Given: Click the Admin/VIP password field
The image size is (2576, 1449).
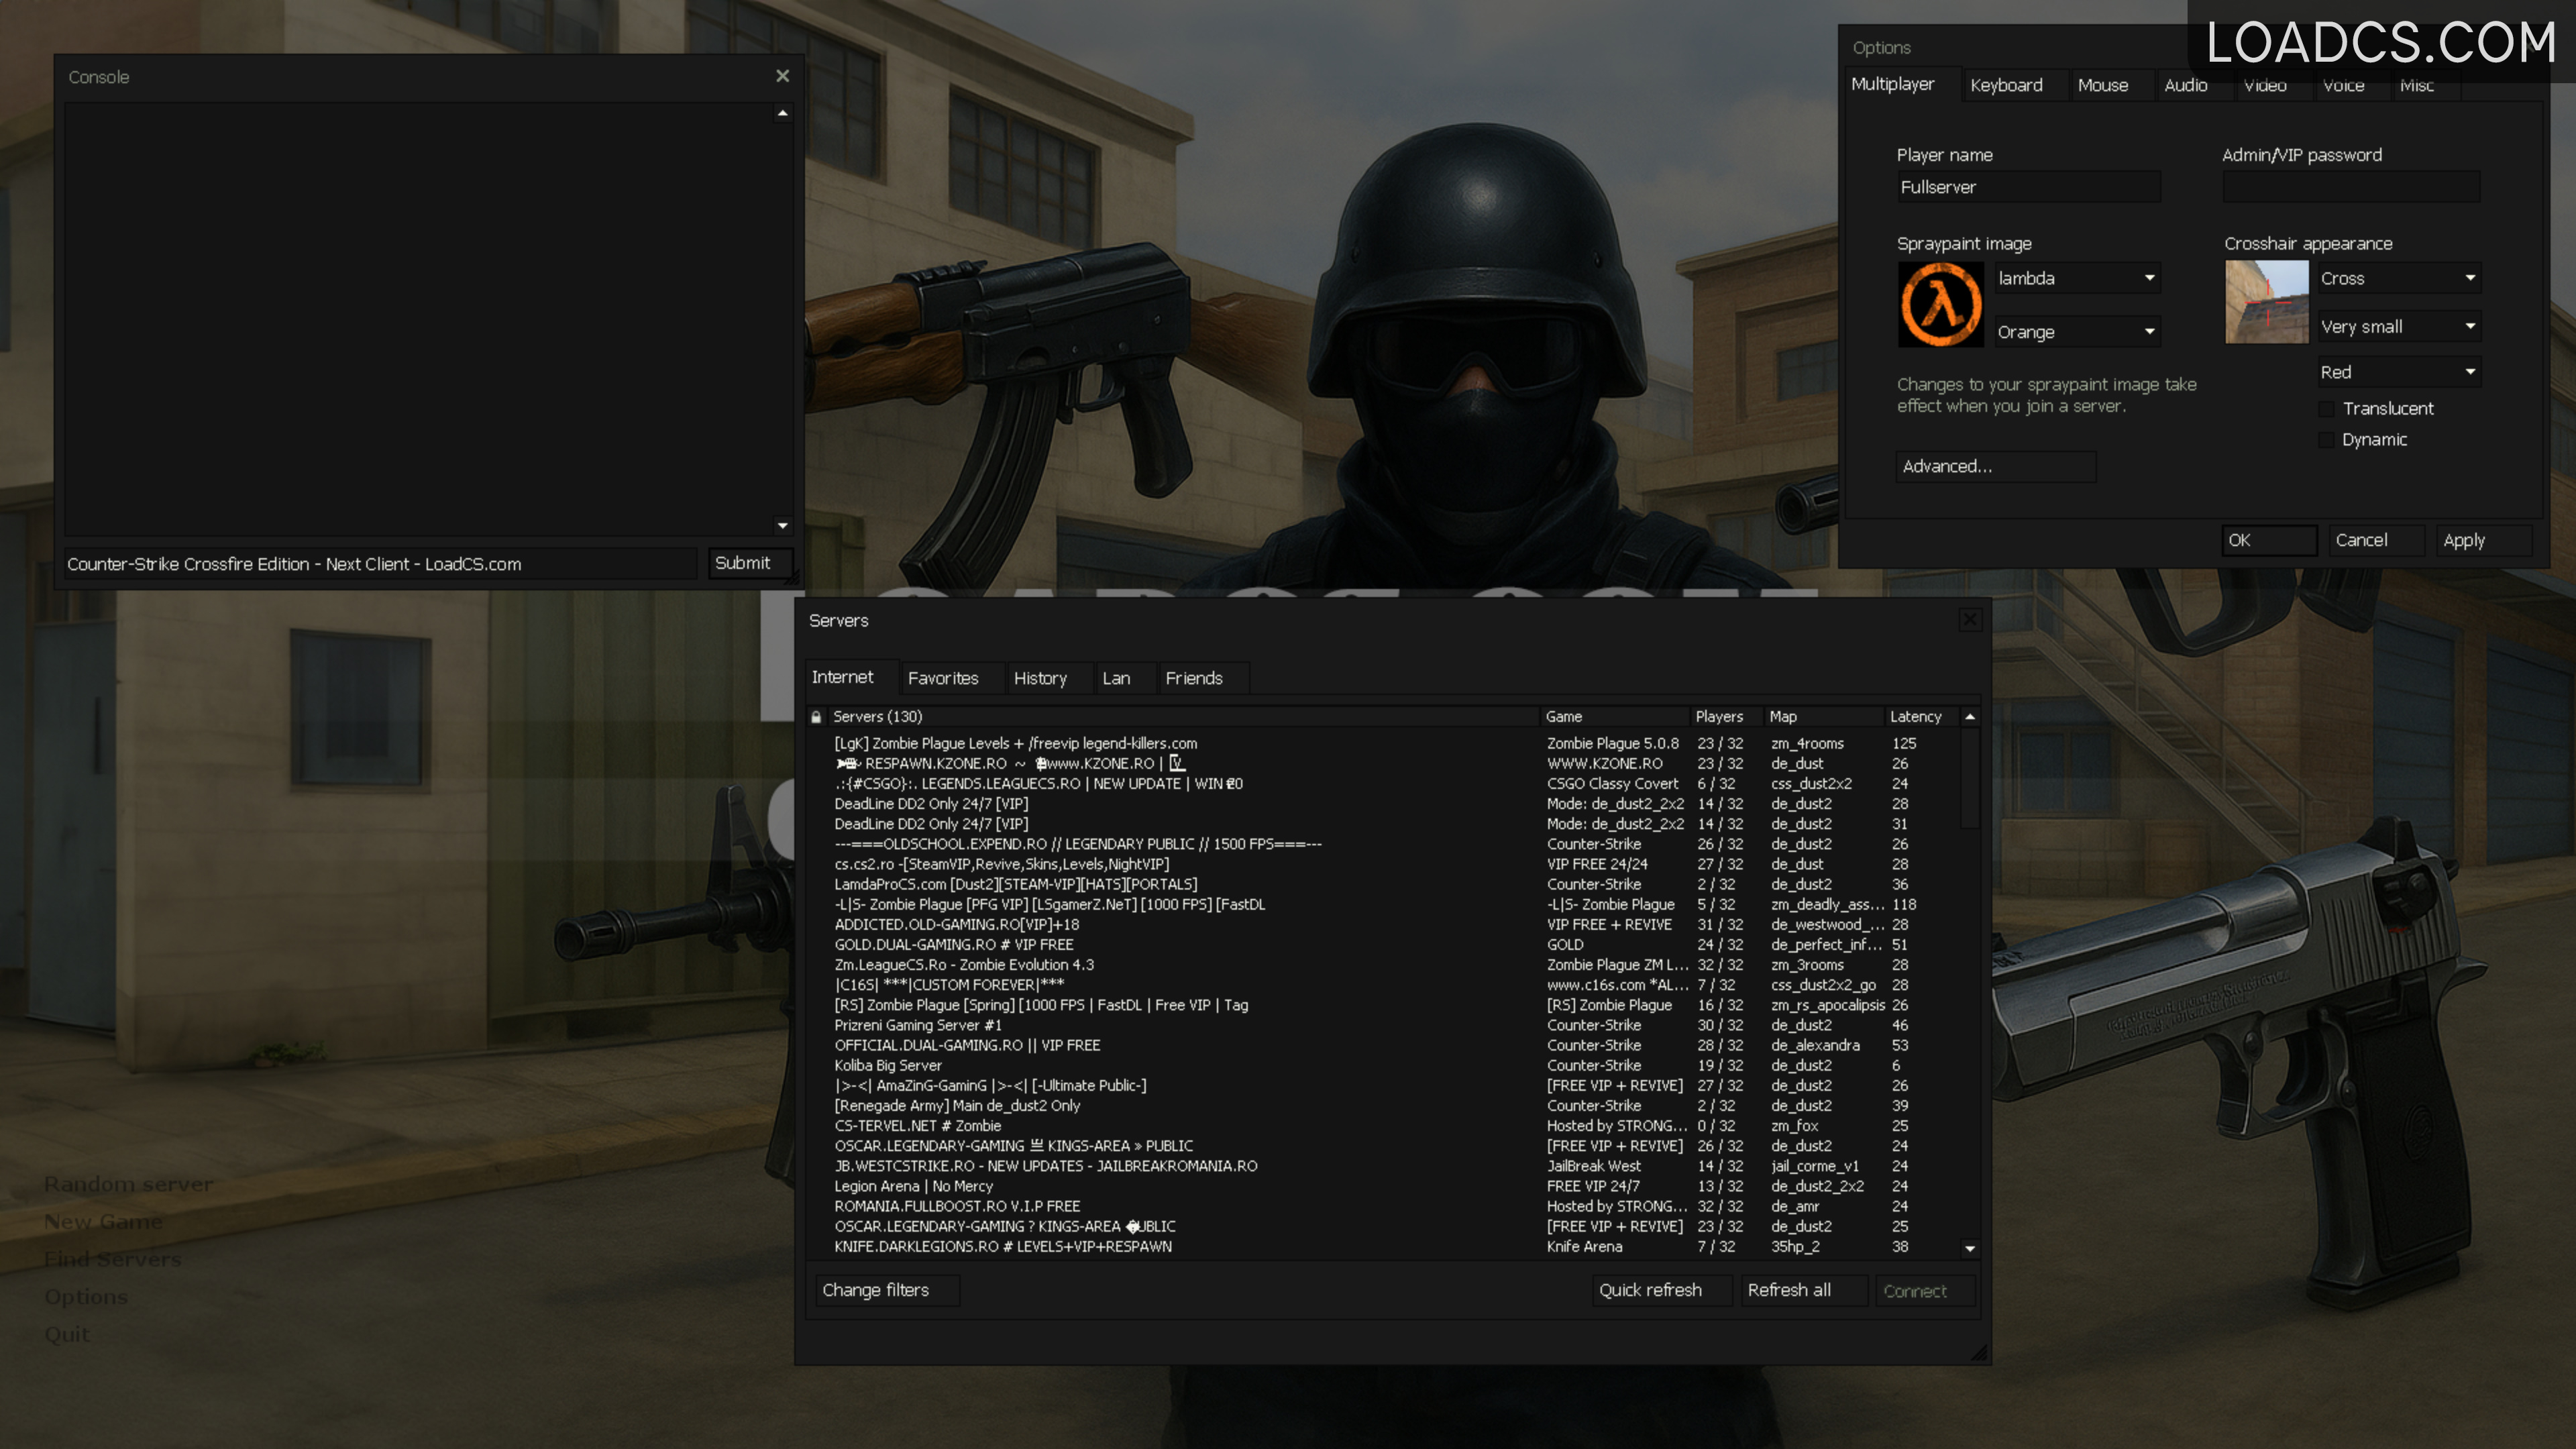Looking at the screenshot, I should 2351,187.
